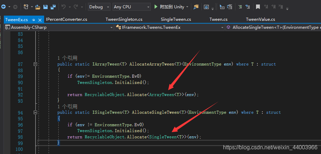Image resolution: width=321 pixels, height=154 pixels.
Task: Click the New Item toolbar icon
Action: click(26, 7)
